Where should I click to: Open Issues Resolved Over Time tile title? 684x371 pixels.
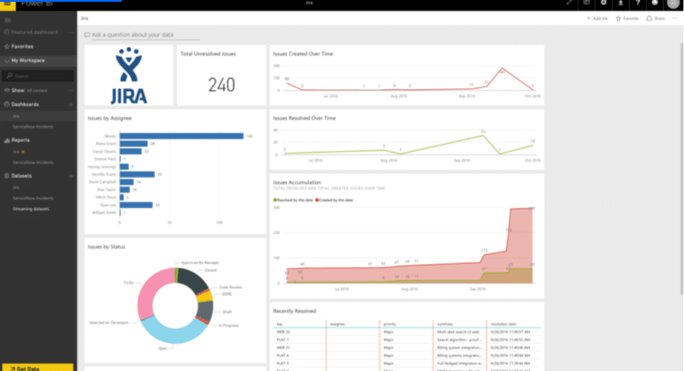[305, 118]
